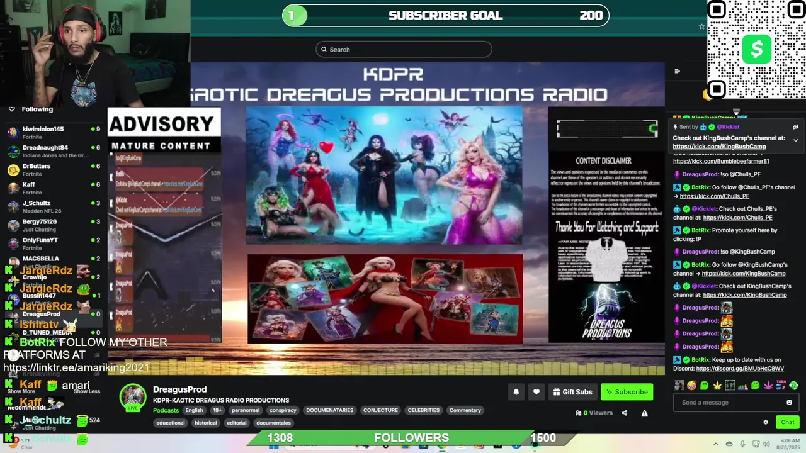The image size is (806, 453).
Task: Select the conspiracy tag
Action: (x=283, y=410)
